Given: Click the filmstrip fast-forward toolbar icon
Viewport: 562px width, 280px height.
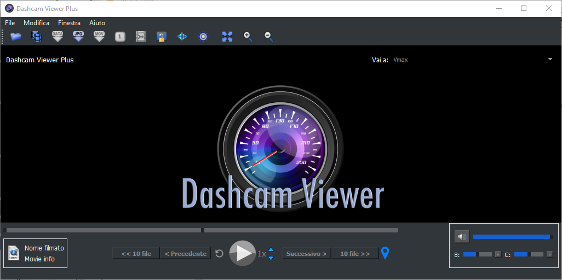Looking at the screenshot, I should point(141,37).
